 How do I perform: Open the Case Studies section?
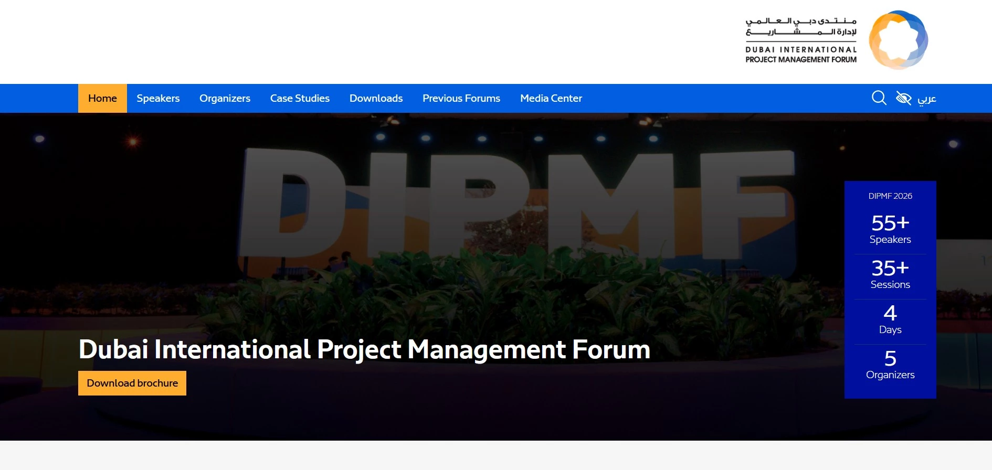pos(300,98)
